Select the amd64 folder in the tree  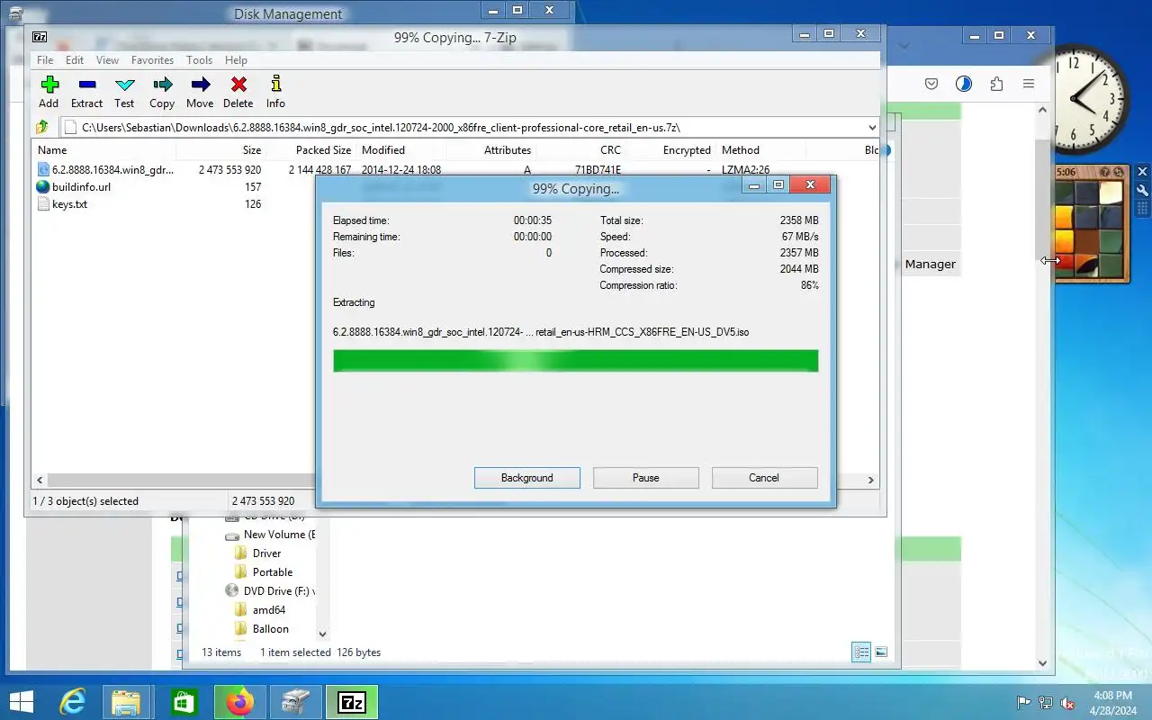pos(269,610)
